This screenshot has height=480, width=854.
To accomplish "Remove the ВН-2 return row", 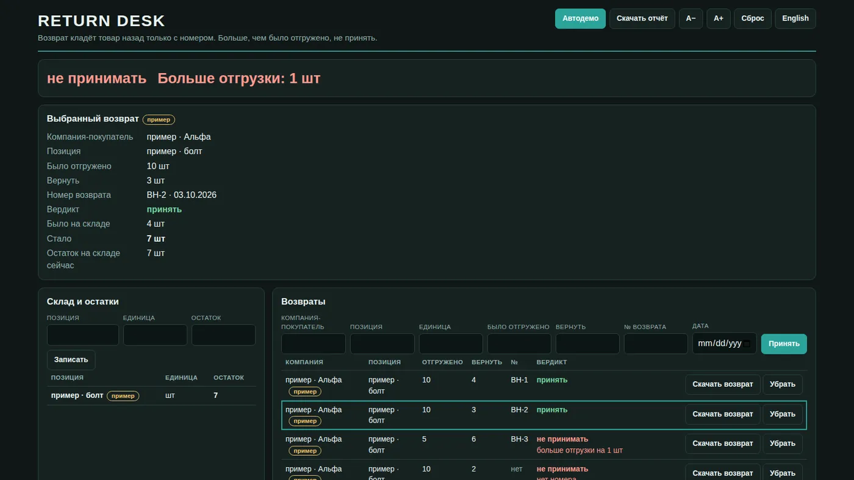I will pos(783,414).
